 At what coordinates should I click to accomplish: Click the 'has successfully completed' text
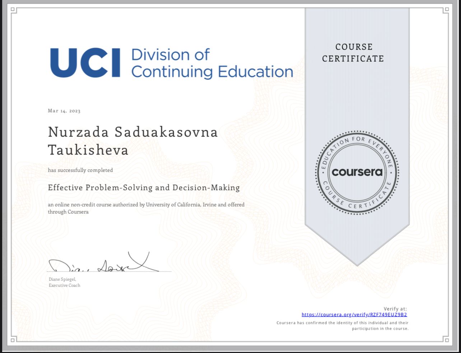[80, 170]
